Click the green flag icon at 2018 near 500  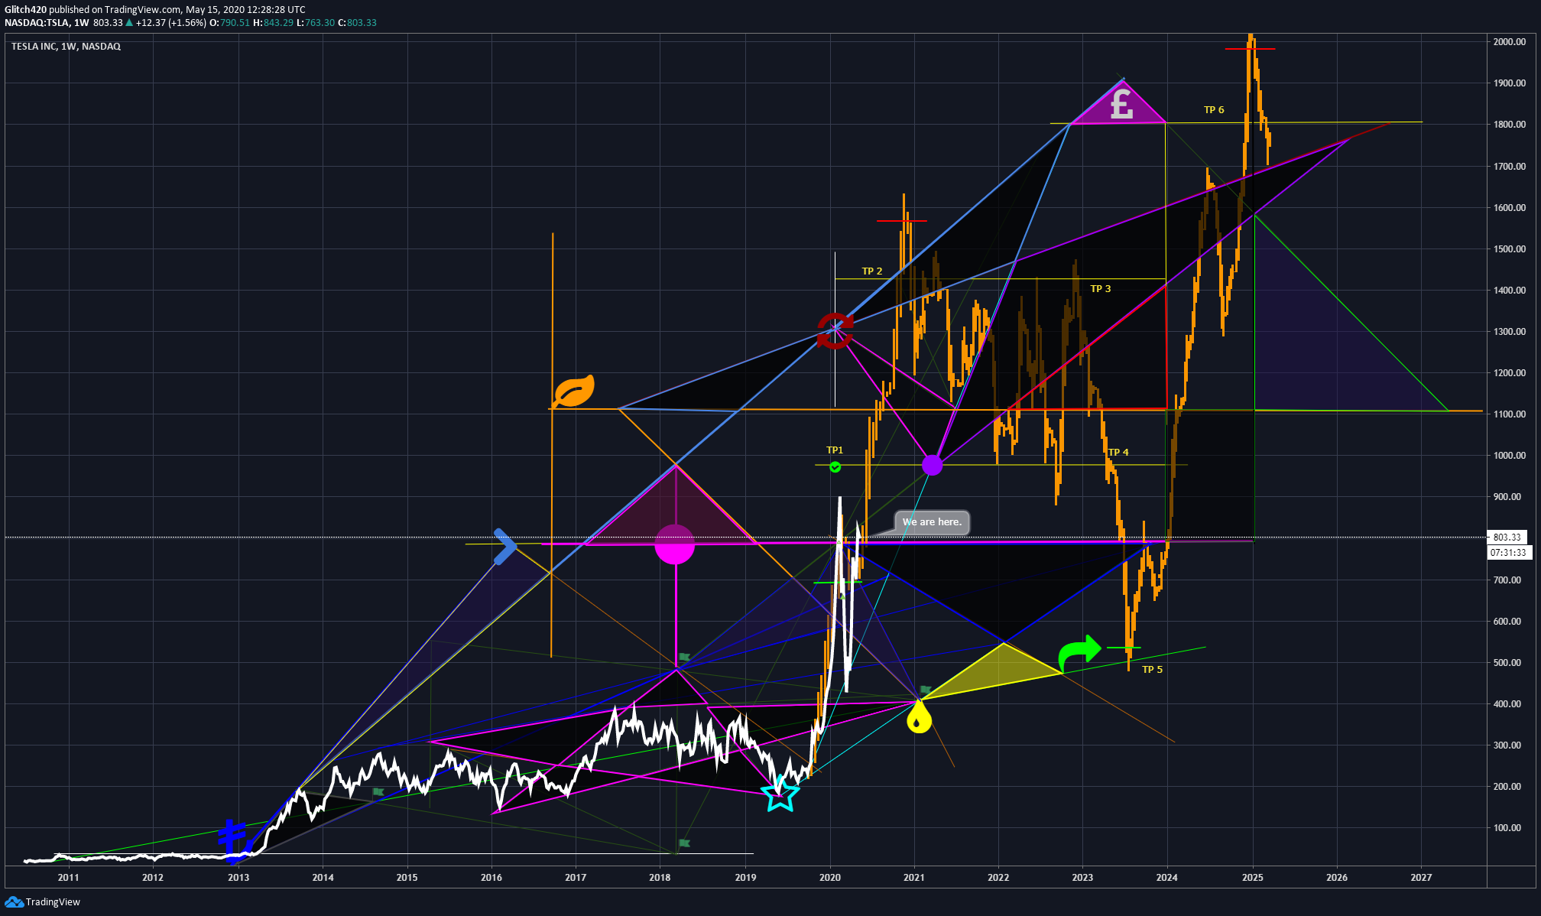coord(684,657)
